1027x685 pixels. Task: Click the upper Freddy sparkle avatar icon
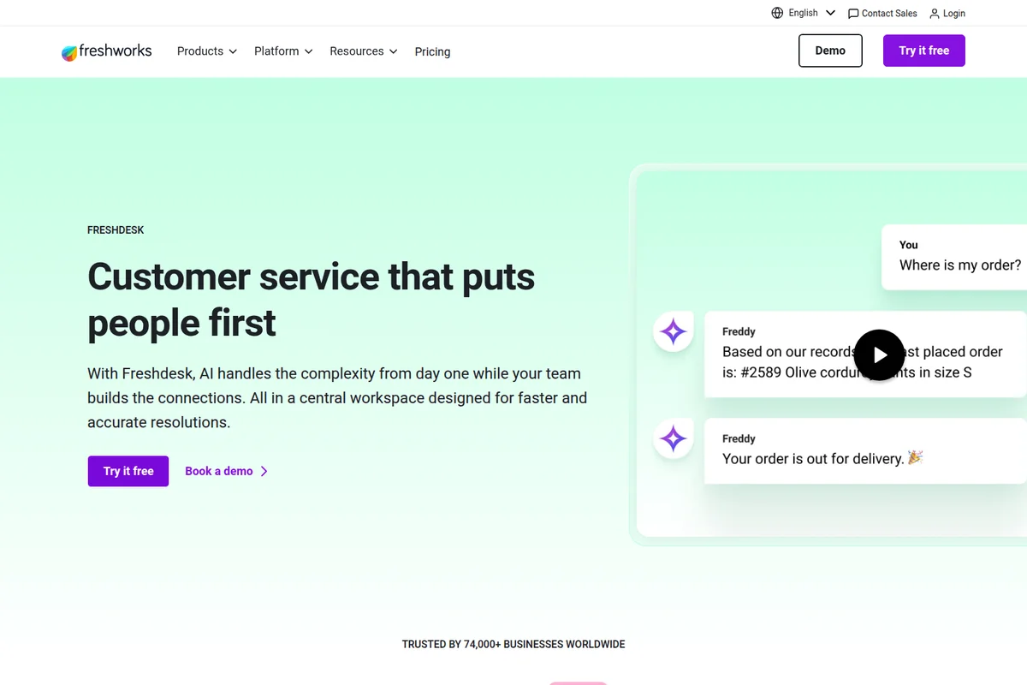point(673,331)
